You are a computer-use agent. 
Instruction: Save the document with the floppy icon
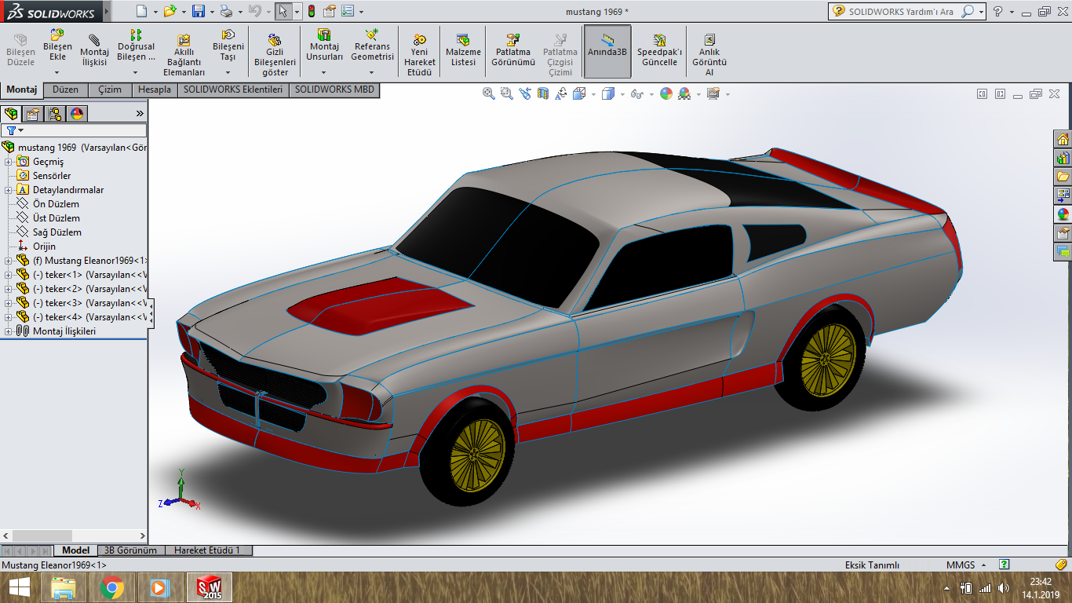[x=198, y=11]
